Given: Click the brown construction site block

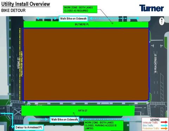Looking at the screenshot, I should [x=86, y=64].
